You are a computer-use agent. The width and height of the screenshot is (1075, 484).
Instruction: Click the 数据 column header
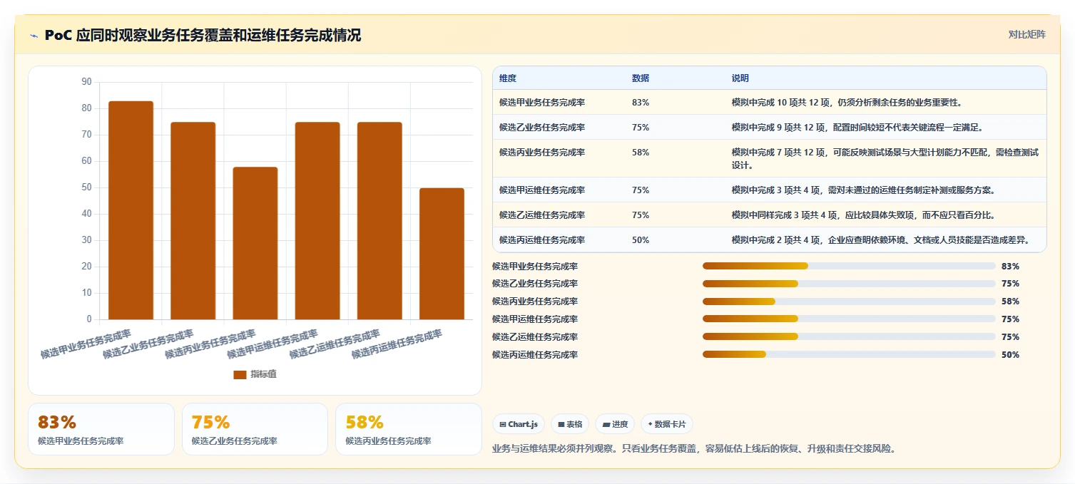click(641, 78)
